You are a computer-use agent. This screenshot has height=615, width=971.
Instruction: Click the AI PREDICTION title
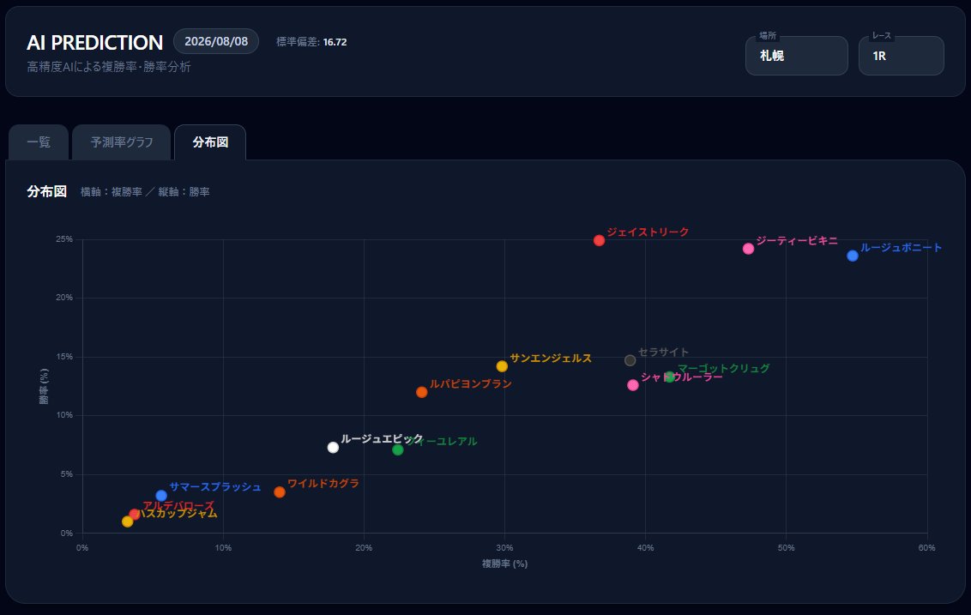click(x=94, y=43)
